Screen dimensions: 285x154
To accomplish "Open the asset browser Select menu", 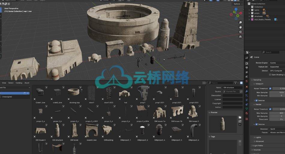I will 11,83.
